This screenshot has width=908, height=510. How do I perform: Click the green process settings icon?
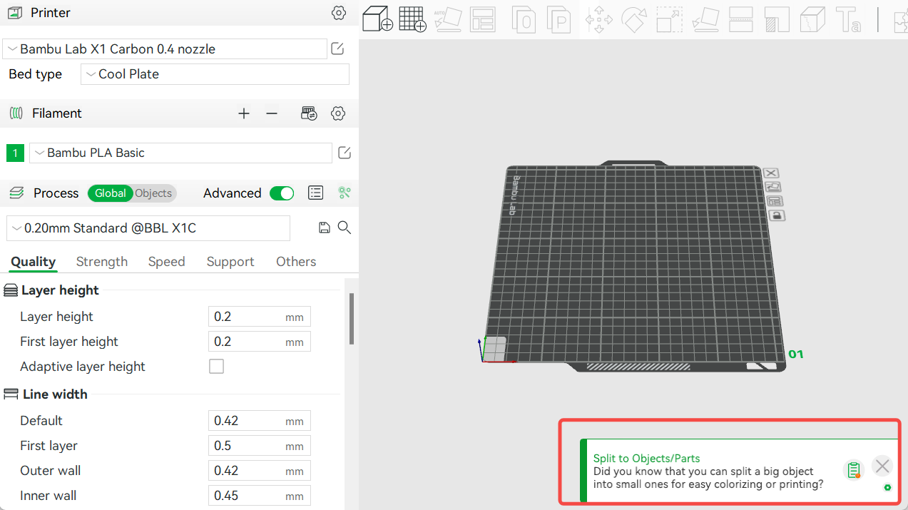(345, 193)
